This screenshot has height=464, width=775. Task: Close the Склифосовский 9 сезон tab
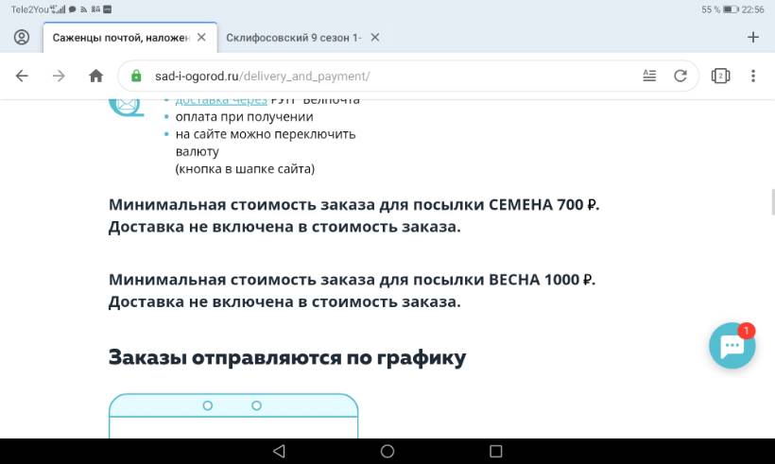(x=375, y=38)
